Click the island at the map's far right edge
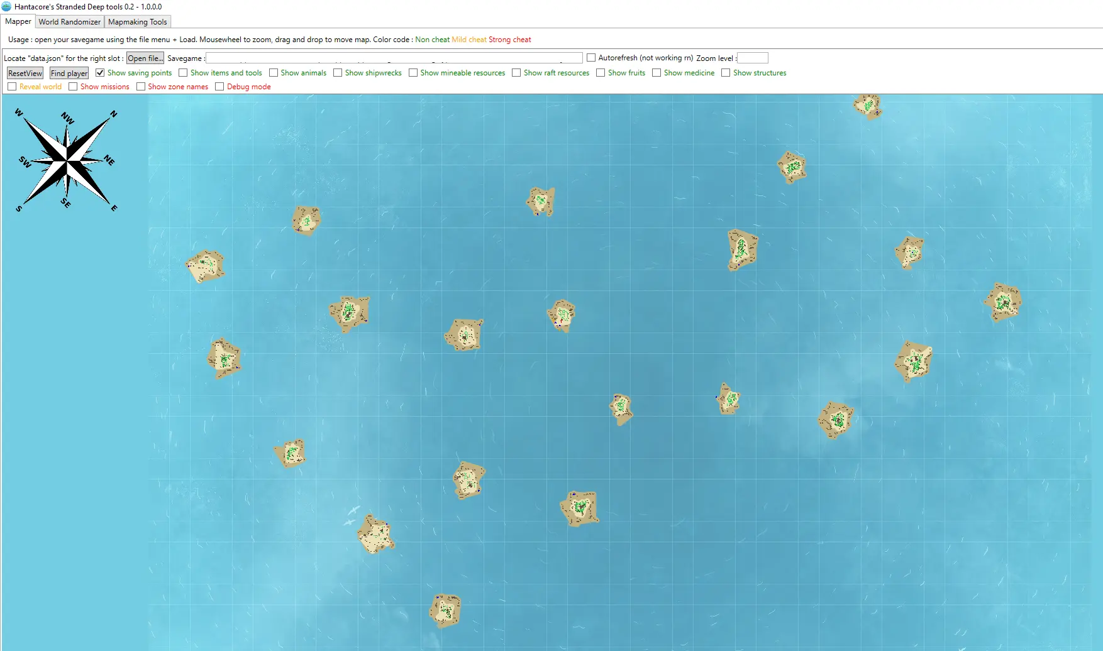This screenshot has height=651, width=1103. 1003,302
